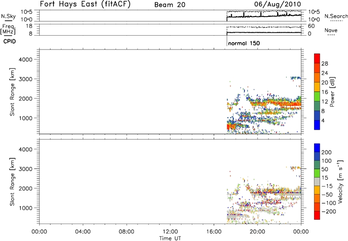
Task: Click the power panel 'Slant Range [km]' axis title
Action: pos(12,92)
